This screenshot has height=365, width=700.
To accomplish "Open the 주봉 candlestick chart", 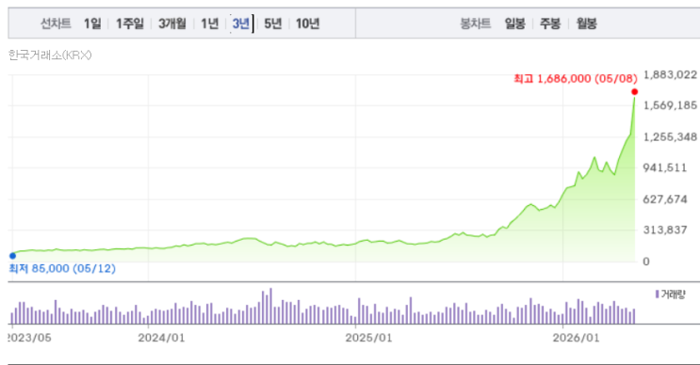I will (550, 24).
